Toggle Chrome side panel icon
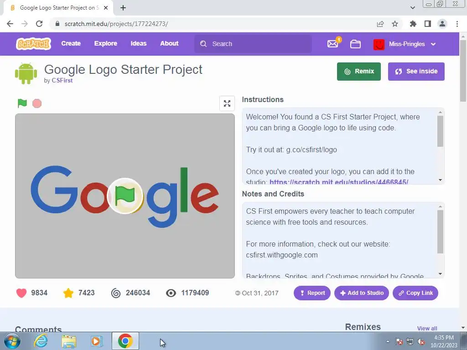Image resolution: width=467 pixels, height=350 pixels. tap(428, 24)
